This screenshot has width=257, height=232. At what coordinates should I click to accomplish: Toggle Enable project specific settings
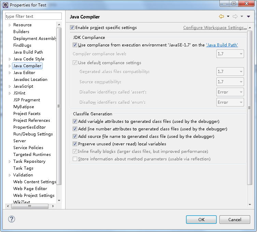(72, 27)
